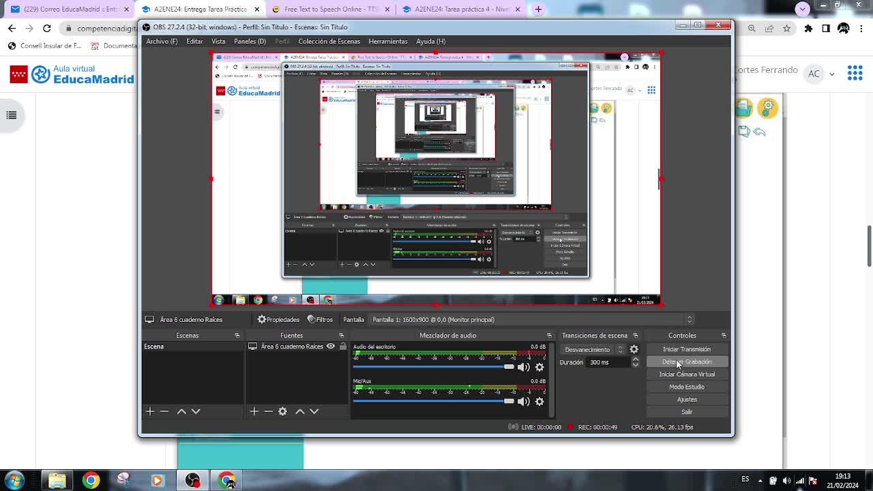Click Detener Grabación button
The height and width of the screenshot is (491, 873).
tap(687, 361)
